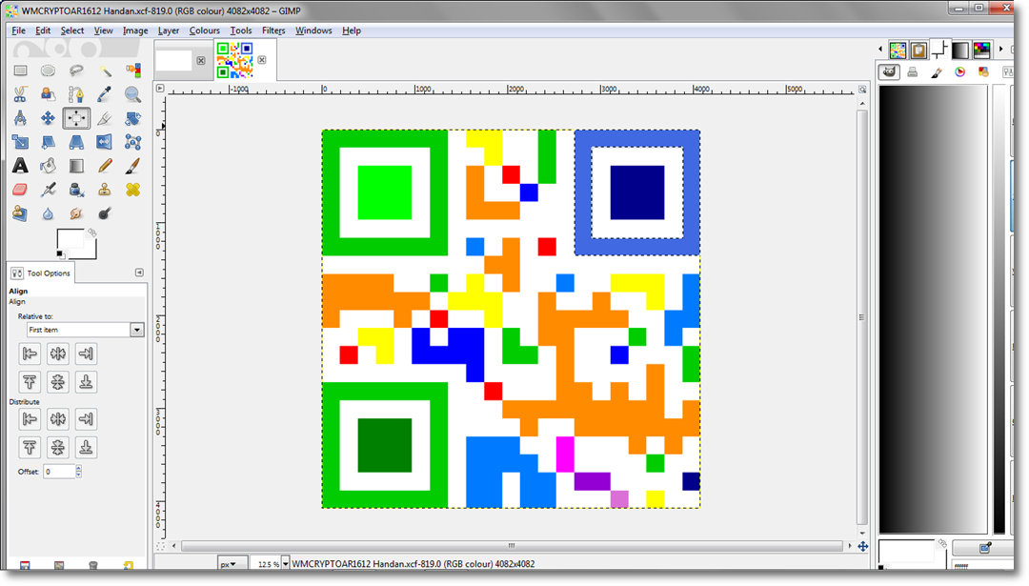Select the Ellipse Select tool

pyautogui.click(x=48, y=71)
